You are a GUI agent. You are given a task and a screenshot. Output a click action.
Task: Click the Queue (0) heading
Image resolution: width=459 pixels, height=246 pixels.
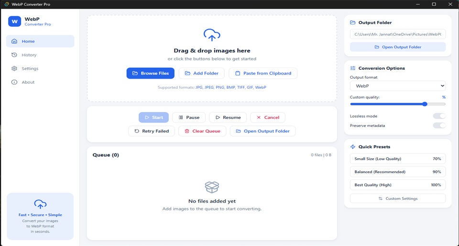[106, 155]
